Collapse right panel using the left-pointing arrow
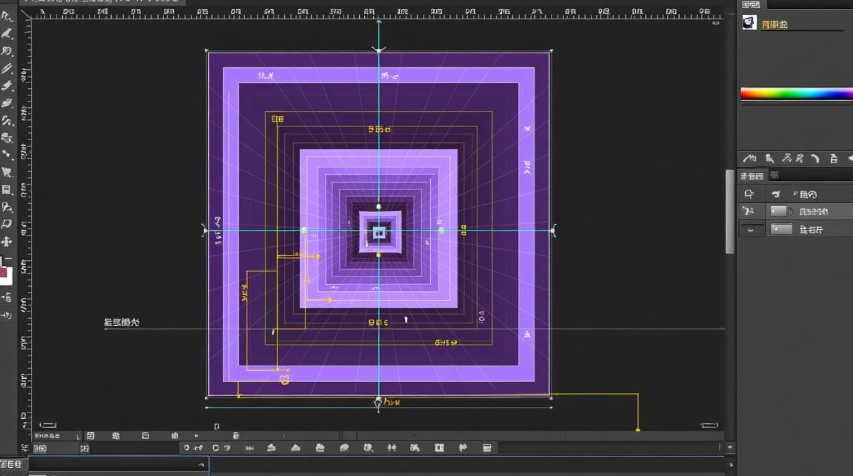 pos(849,159)
